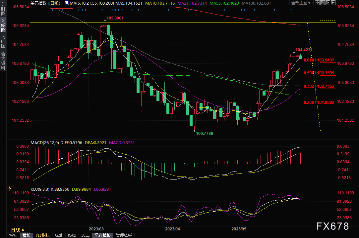359x238 pixels.
Task: Apply the MACD template
Action: 72,235
